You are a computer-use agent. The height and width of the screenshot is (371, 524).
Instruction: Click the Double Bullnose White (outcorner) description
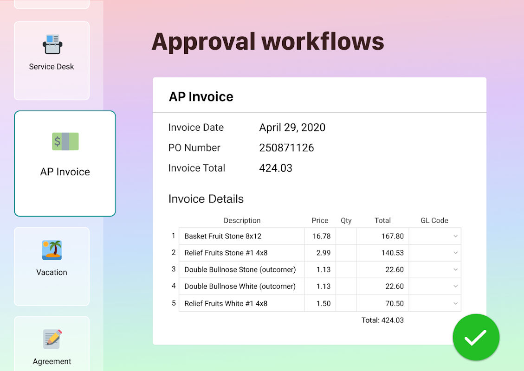pyautogui.click(x=240, y=286)
